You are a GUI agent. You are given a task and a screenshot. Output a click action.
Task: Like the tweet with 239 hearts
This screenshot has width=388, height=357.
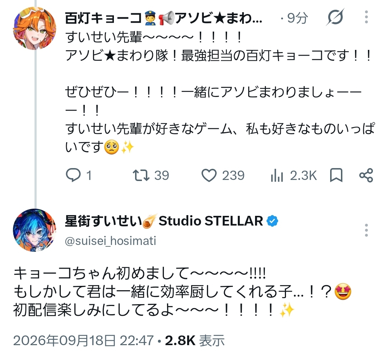tap(209, 175)
